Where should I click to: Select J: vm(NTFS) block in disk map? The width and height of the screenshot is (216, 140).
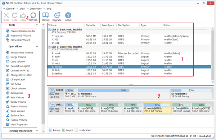pyautogui.click(x=111, y=108)
